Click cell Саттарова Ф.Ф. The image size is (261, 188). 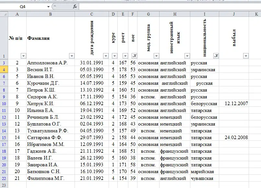coord(51,138)
